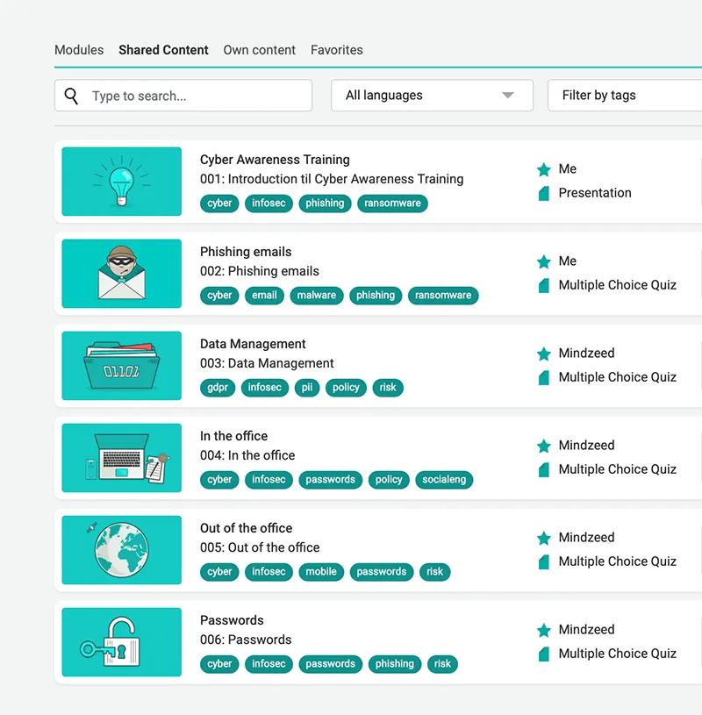702x715 pixels.
Task: Open the masked thief envelope thumbnail
Action: (x=122, y=274)
